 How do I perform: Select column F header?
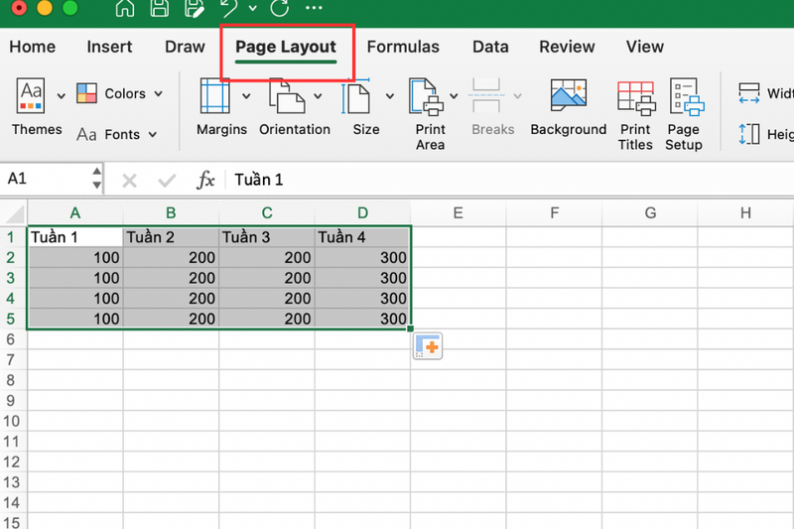pos(554,213)
